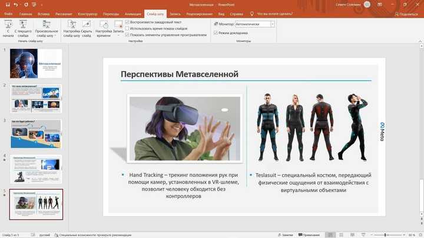Adjust the zoom slider in status bar
424x238 pixels.
tap(386, 235)
